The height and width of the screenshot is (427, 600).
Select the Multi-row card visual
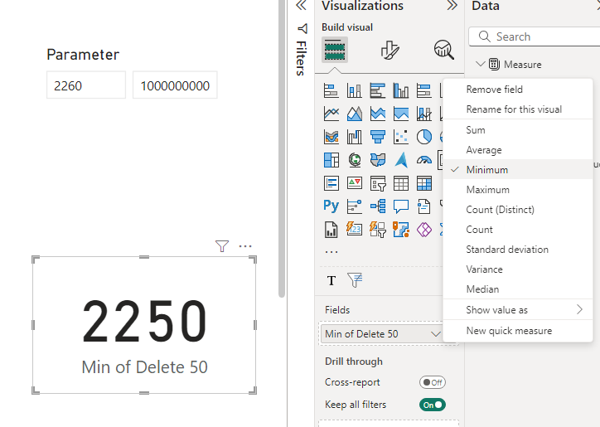coord(331,183)
